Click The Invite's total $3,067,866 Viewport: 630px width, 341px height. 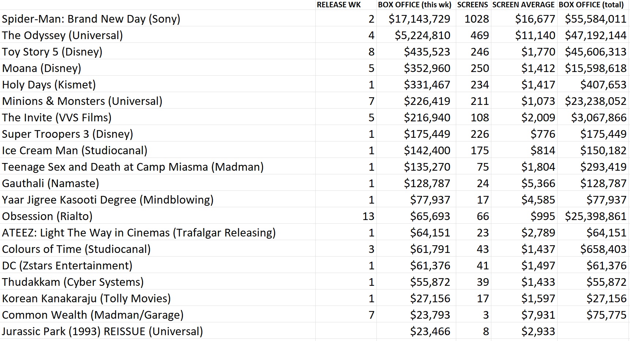pos(599,118)
